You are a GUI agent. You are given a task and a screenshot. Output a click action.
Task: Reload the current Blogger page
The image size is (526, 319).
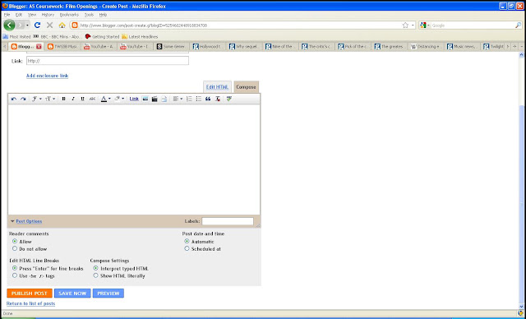click(x=38, y=25)
